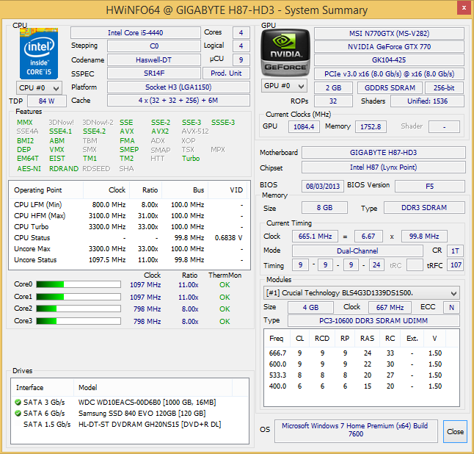This screenshot has width=474, height=454.
Task: Click the Close button at bottom right
Action: 455,432
